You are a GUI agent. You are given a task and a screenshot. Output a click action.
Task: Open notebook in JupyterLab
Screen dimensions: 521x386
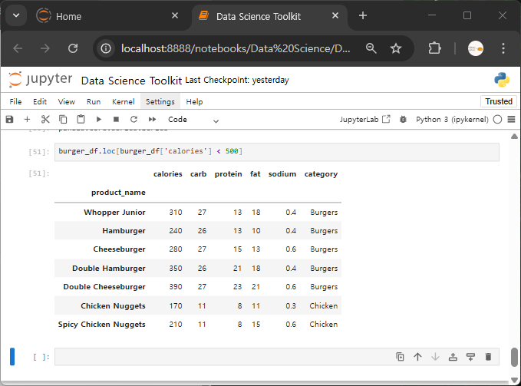click(364, 119)
